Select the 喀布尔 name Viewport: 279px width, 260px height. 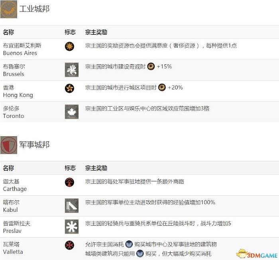[x=11, y=202]
